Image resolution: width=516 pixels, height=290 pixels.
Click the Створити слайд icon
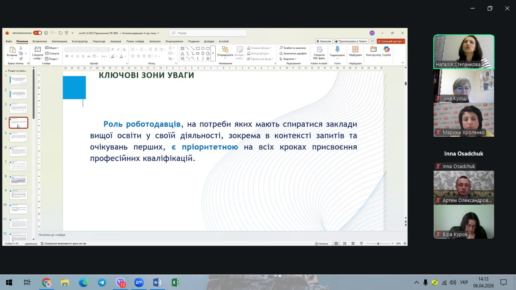(x=37, y=51)
